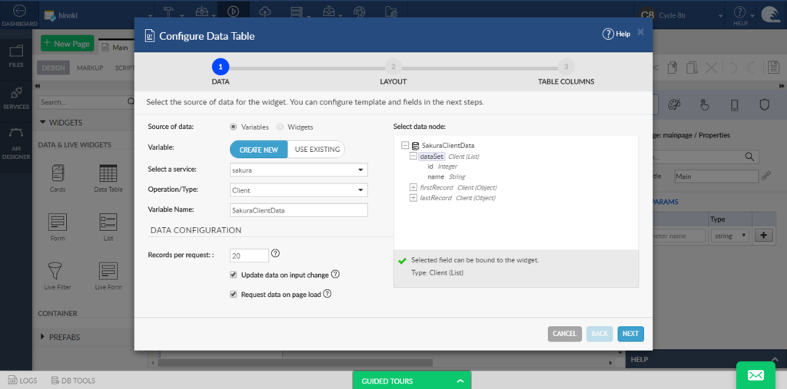Click the Run/Preview play icon in top toolbar
787x389 pixels.
(232, 12)
